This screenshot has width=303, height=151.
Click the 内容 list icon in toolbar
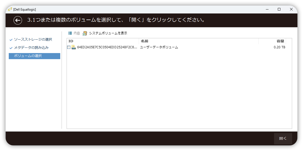[x=70, y=33]
